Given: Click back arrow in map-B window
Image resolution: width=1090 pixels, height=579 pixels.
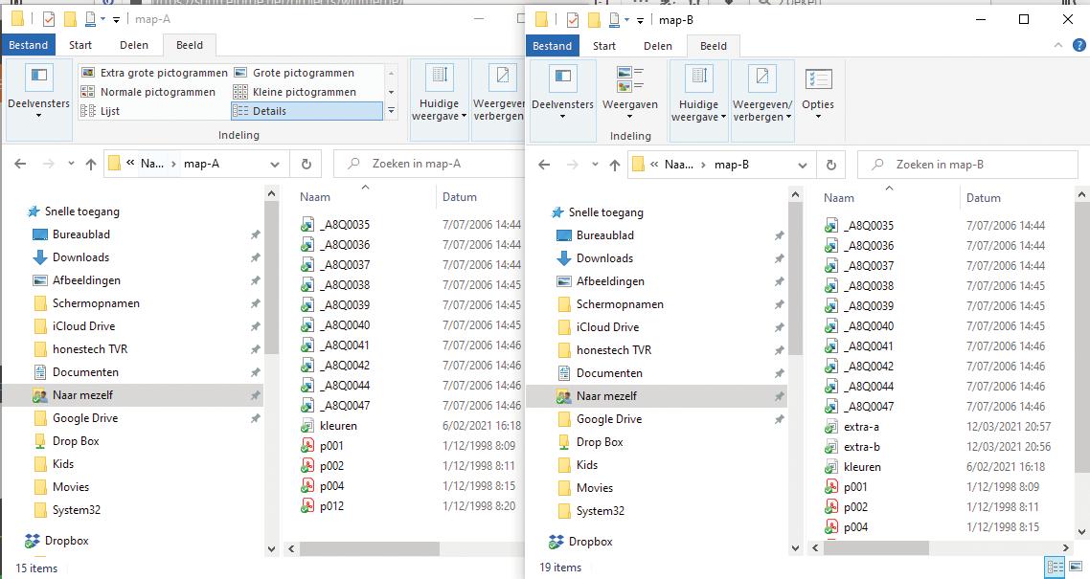Looking at the screenshot, I should (544, 165).
